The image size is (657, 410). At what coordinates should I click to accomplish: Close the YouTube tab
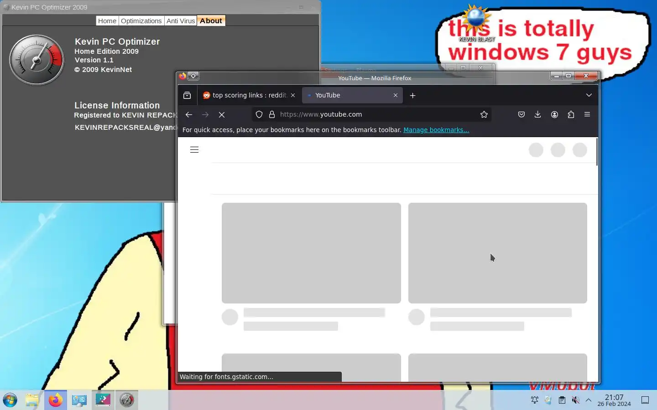[x=396, y=95]
